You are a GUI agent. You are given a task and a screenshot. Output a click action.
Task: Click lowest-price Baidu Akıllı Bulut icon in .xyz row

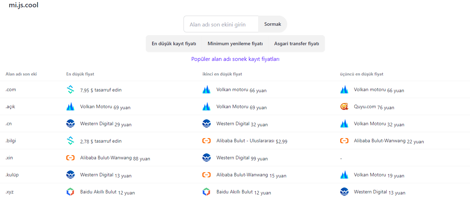[70, 192]
